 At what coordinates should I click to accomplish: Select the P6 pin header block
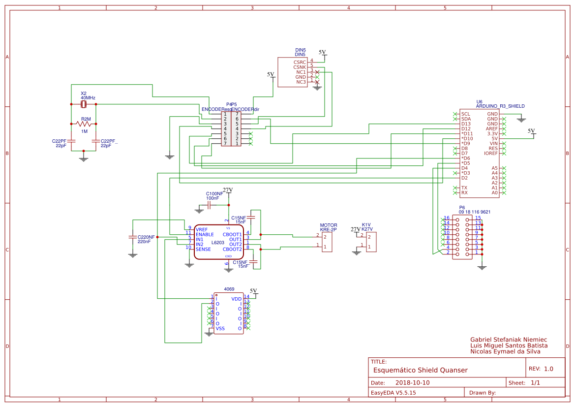point(462,236)
